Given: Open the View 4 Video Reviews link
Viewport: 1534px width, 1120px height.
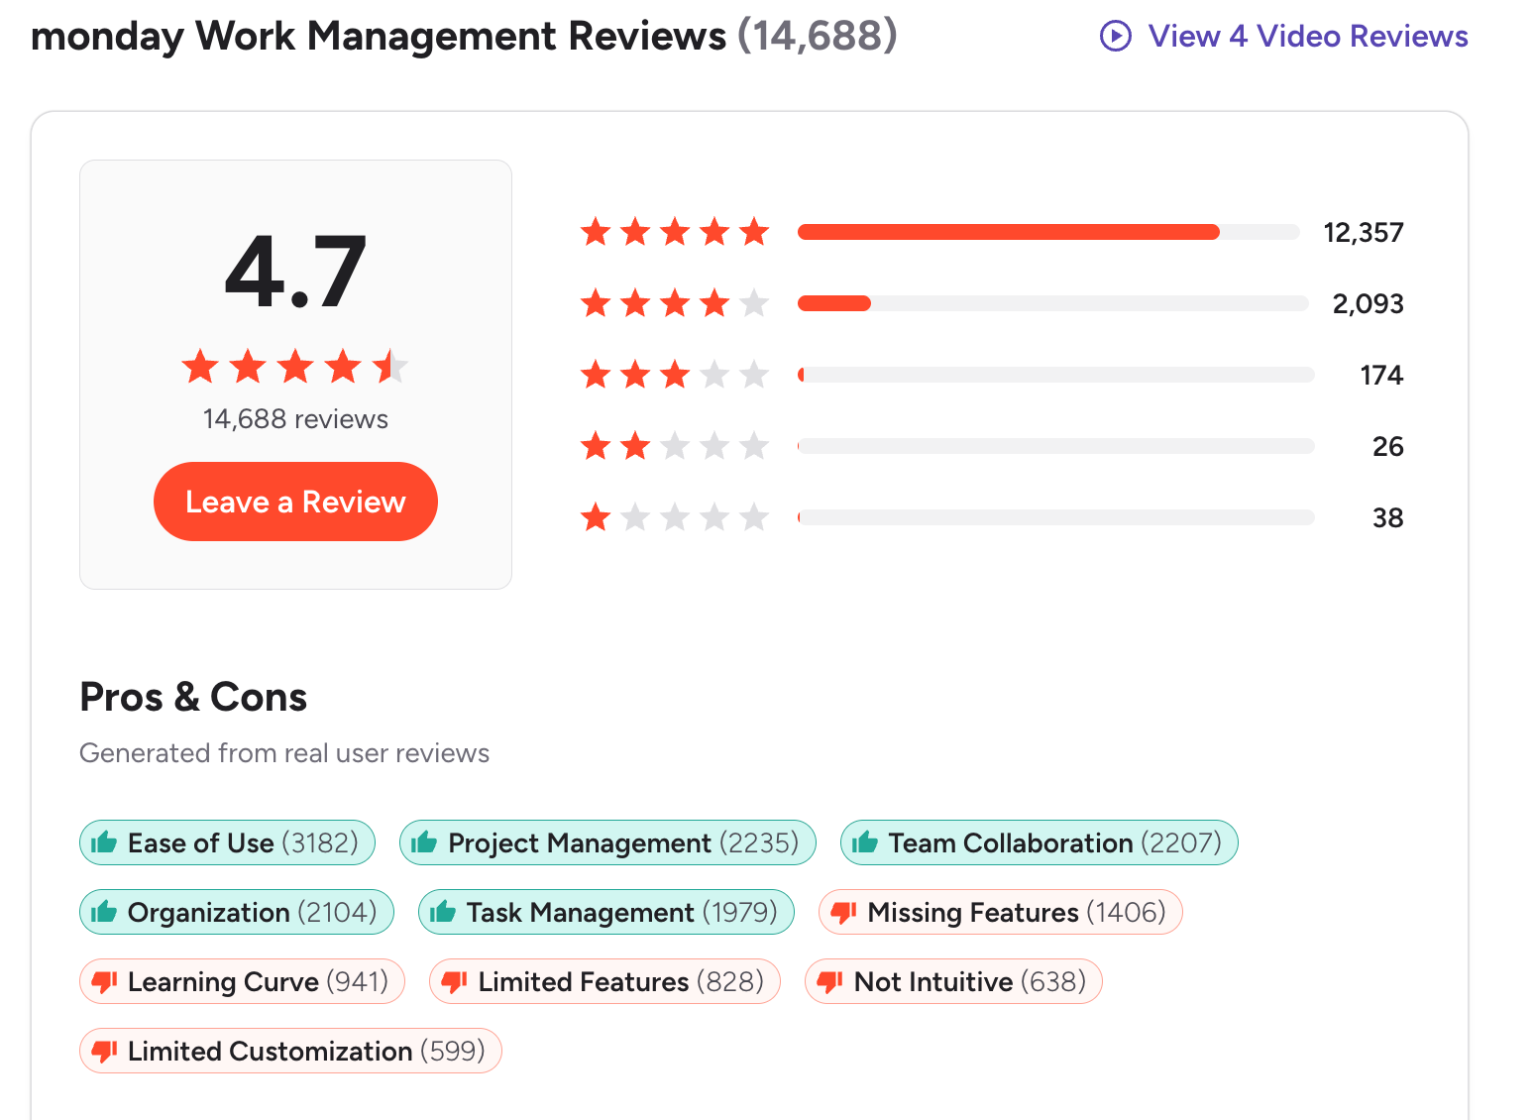Looking at the screenshot, I should [1307, 36].
